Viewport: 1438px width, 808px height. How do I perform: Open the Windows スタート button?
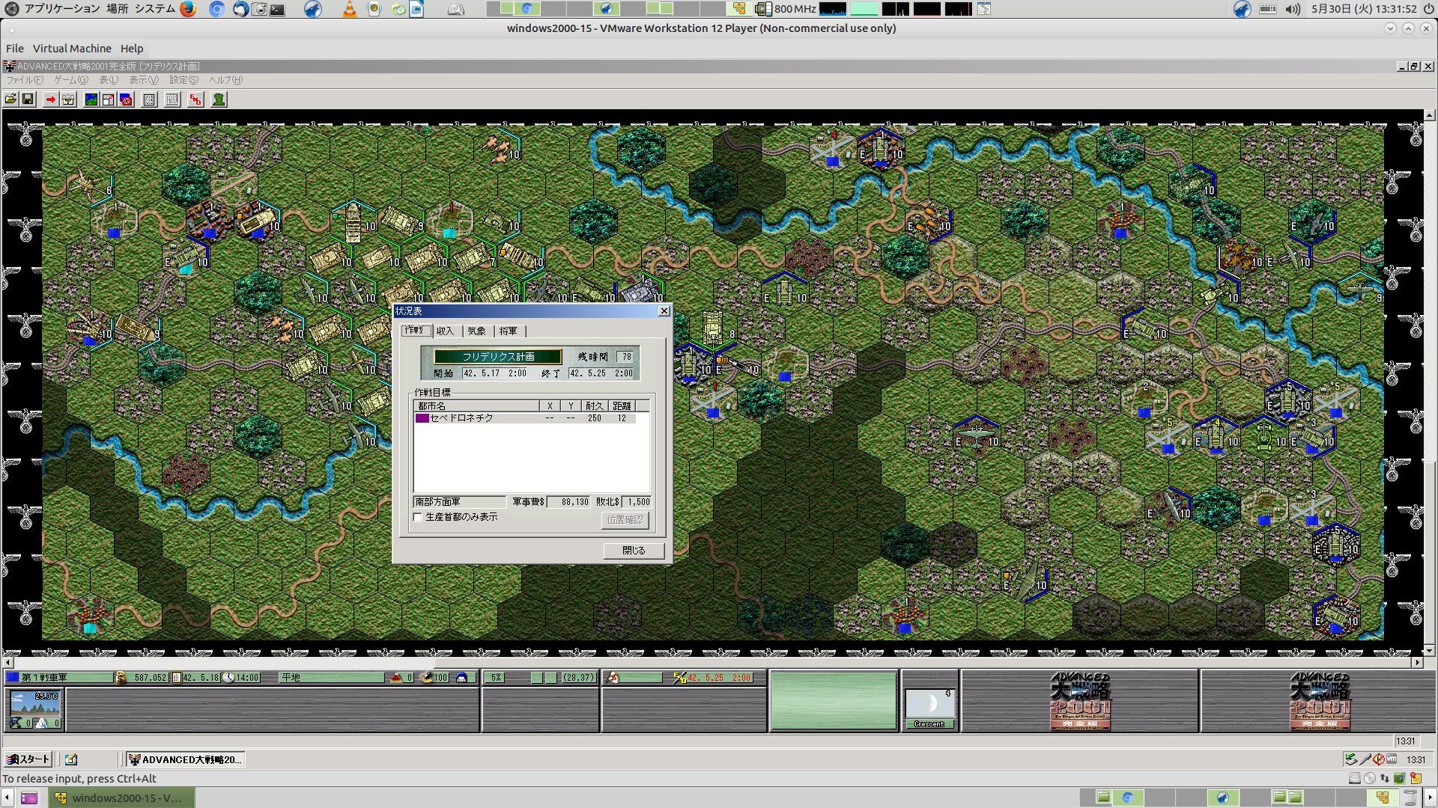[28, 759]
